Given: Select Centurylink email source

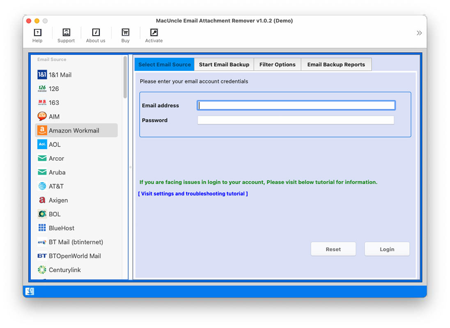Looking at the screenshot, I should coord(65,270).
